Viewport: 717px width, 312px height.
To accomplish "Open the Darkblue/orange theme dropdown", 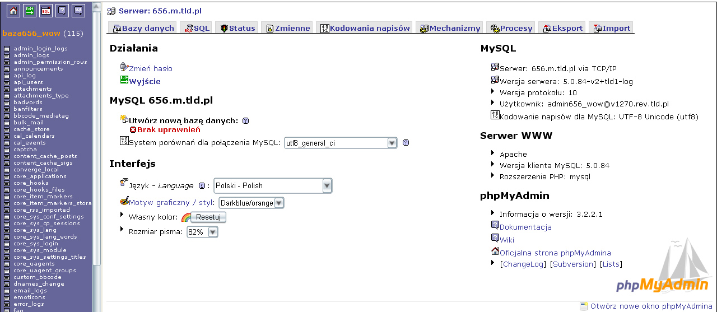I will point(278,203).
